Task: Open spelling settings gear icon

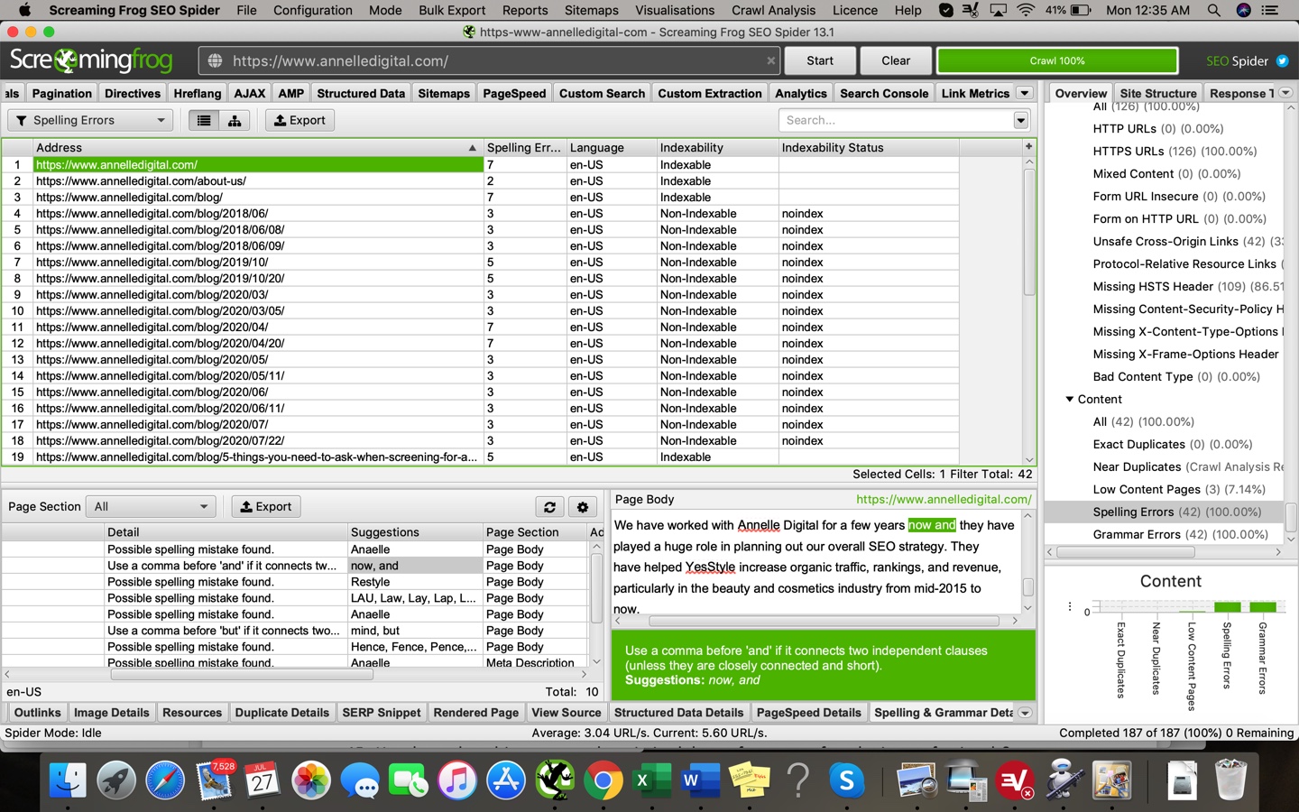Action: 583,507
